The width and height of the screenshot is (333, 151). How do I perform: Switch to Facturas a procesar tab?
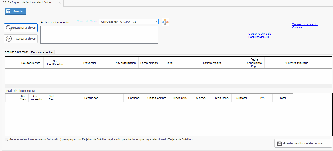(16, 52)
